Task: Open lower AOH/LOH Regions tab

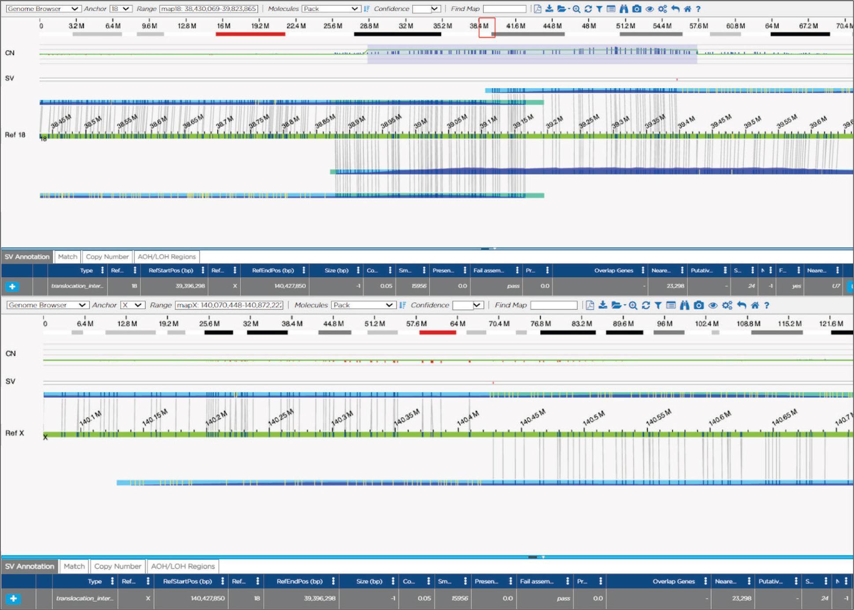Action: click(182, 566)
